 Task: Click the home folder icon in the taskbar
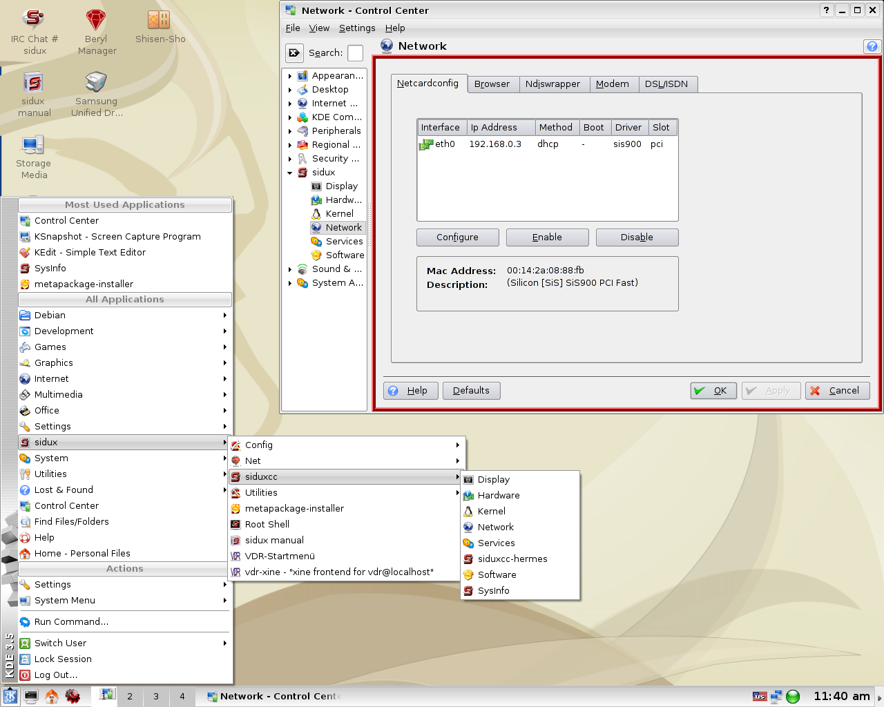pos(52,696)
